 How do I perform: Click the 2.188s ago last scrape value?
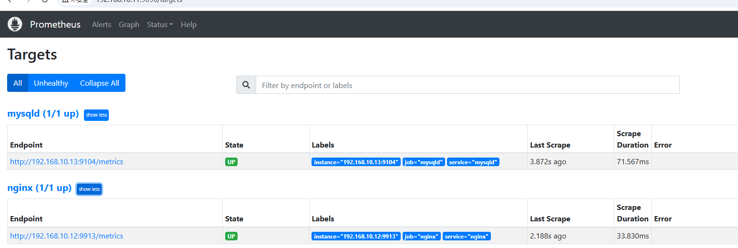click(x=548, y=236)
